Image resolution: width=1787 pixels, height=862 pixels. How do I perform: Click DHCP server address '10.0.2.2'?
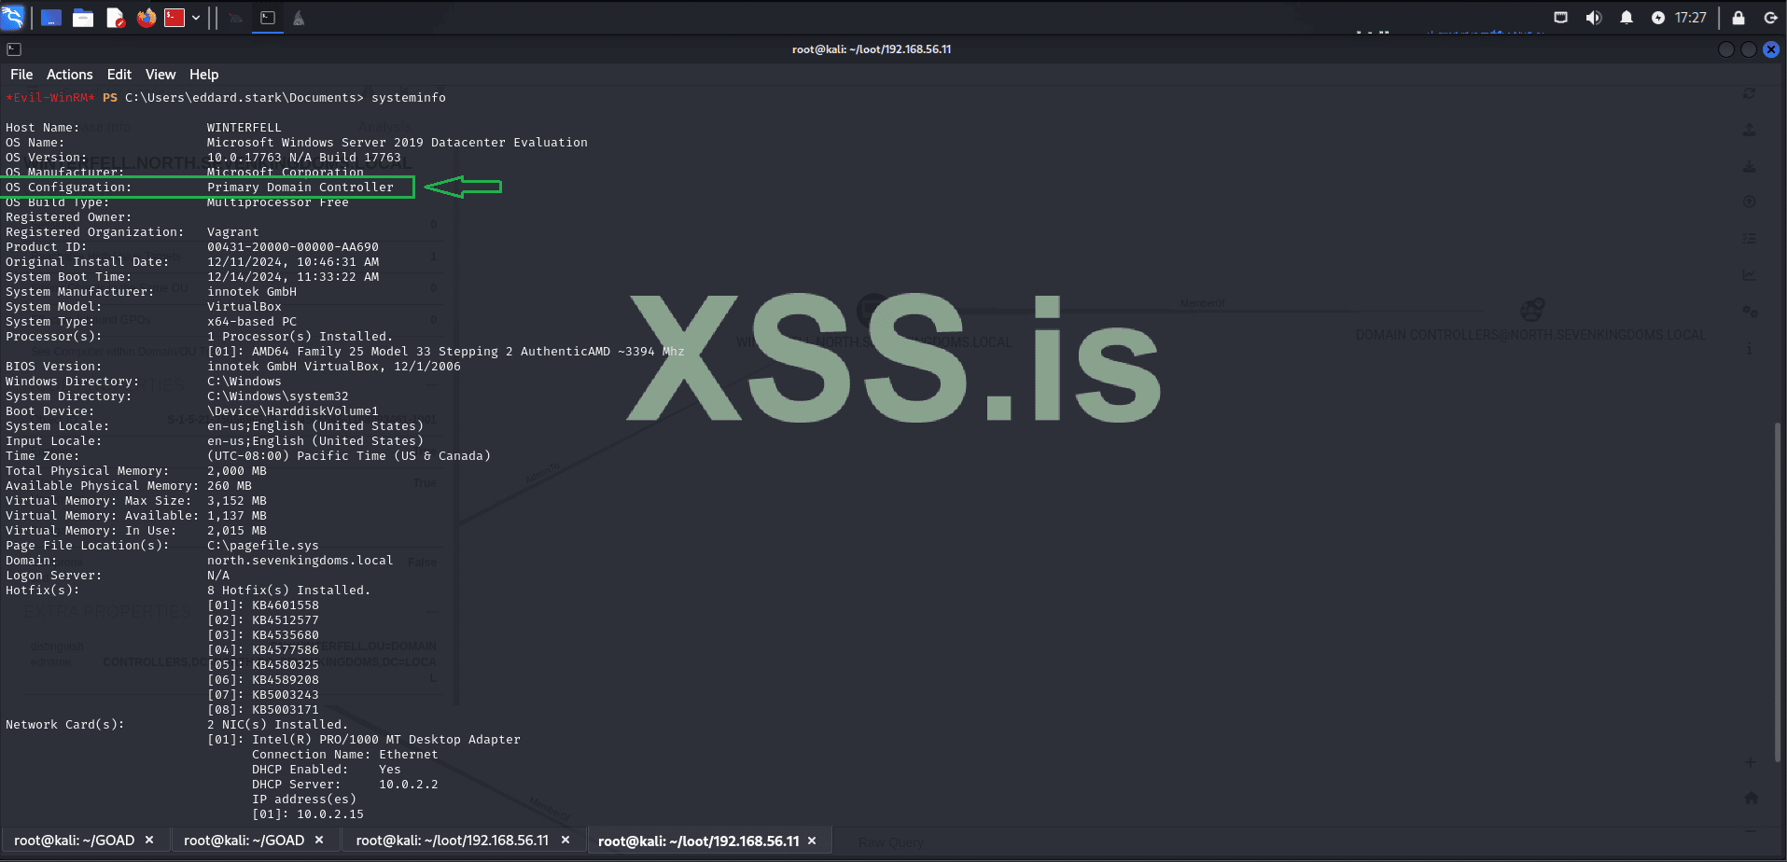(409, 785)
